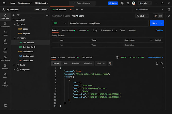Open the Tests sidebar panel

[x=5, y=50]
